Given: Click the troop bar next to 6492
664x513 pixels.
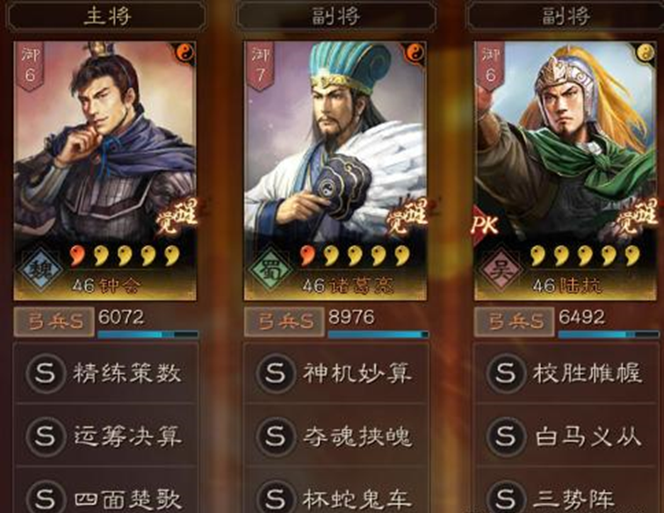Looking at the screenshot, I should 608,335.
